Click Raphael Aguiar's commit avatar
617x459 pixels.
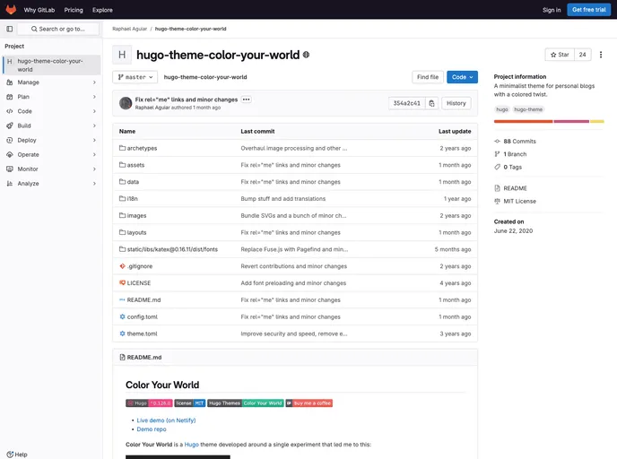pos(126,103)
